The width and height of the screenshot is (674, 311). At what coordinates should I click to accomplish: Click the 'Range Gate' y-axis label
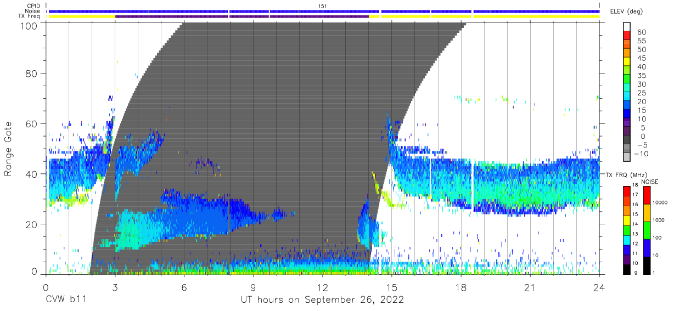[x=8, y=149]
